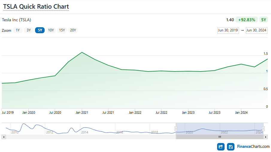The height and width of the screenshot is (152, 271).
Task: Click the 2010 mark in the navigator
Action: click(x=15, y=132)
